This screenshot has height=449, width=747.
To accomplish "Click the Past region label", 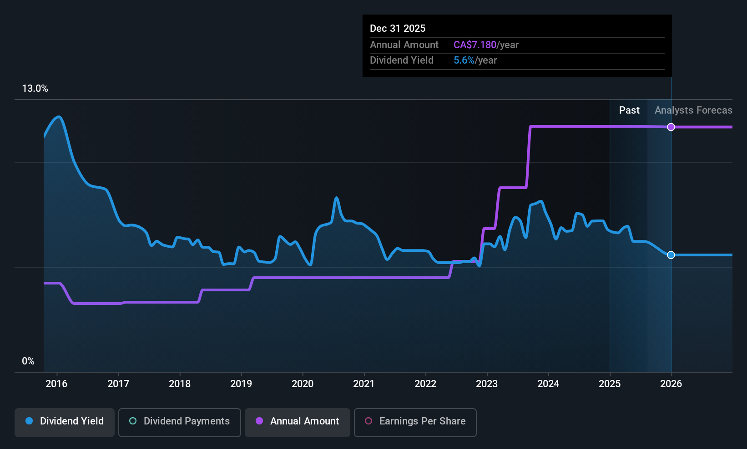I will click(629, 110).
